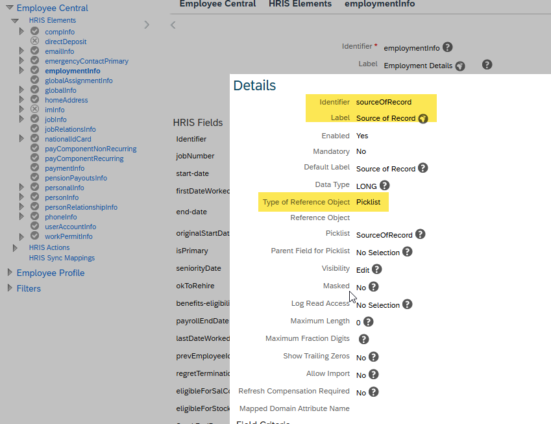
Task: Select start-date in HRIS Fields list
Action: pos(192,173)
